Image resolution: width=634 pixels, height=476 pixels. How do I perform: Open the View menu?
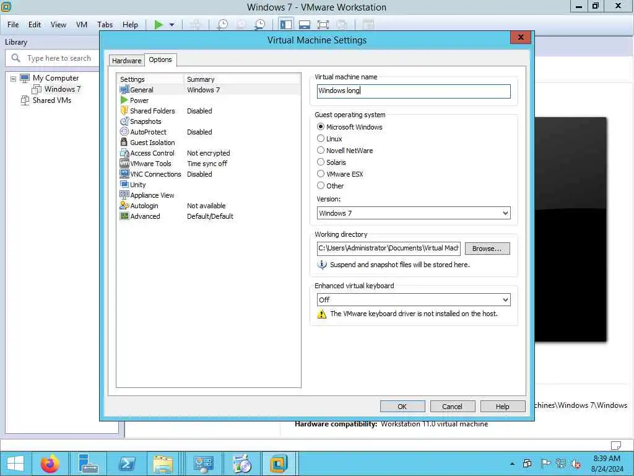pos(58,25)
